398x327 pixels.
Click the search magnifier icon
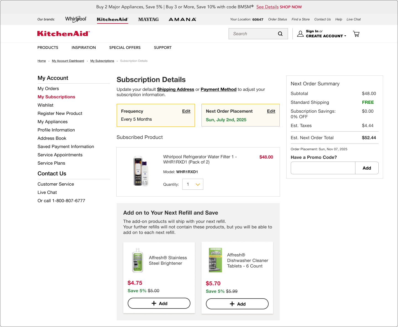(280, 34)
